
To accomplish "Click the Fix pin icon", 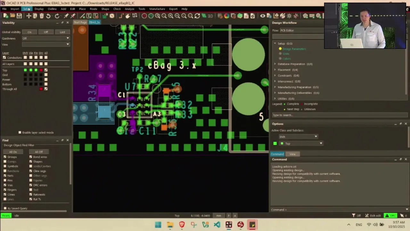I will (66, 16).
